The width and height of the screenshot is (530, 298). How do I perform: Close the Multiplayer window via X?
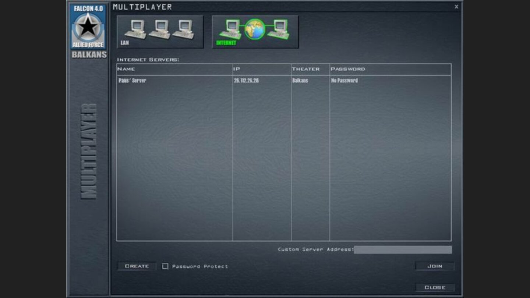pyautogui.click(x=456, y=7)
